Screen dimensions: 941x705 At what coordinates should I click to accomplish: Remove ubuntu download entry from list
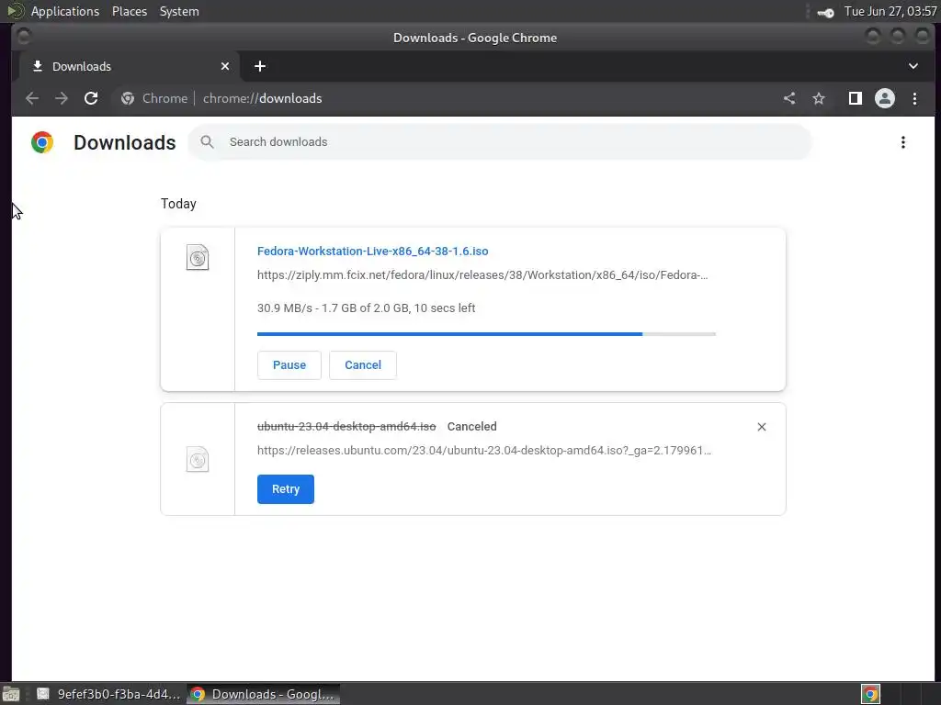click(x=762, y=427)
